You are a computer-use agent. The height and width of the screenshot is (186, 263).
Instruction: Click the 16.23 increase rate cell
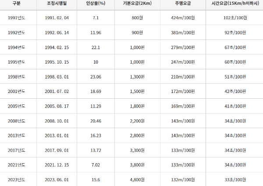click(96, 136)
